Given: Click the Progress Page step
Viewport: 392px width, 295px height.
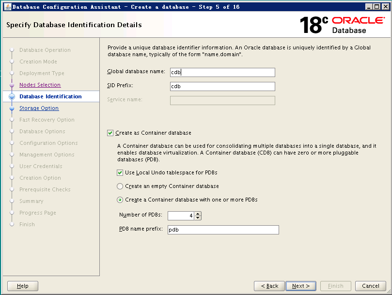Looking at the screenshot, I should point(38,213).
